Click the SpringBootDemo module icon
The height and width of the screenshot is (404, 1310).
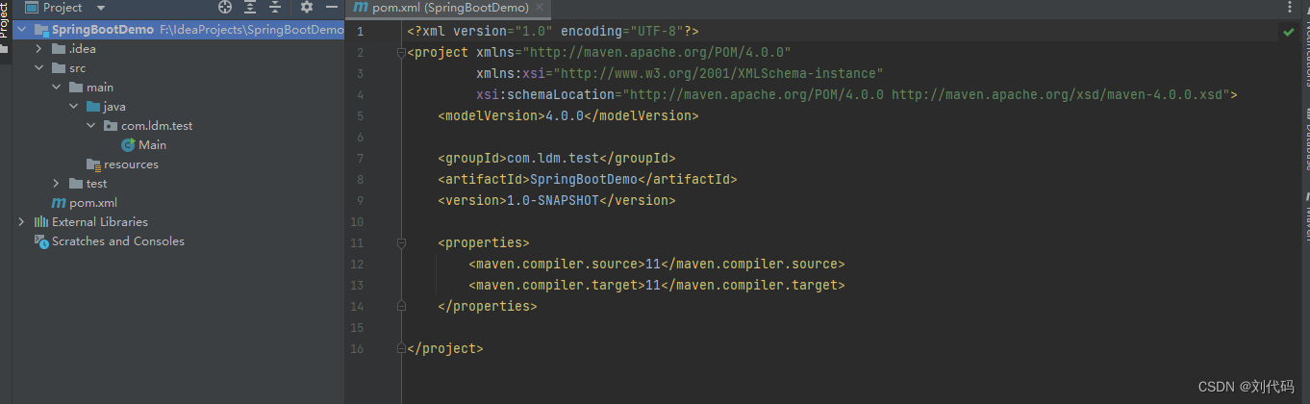tap(41, 30)
